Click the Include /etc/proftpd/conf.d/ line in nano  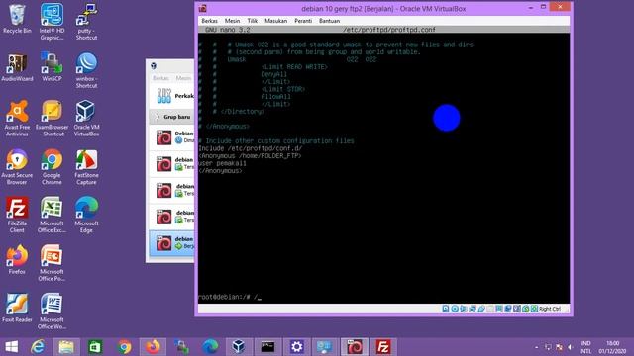(x=251, y=148)
